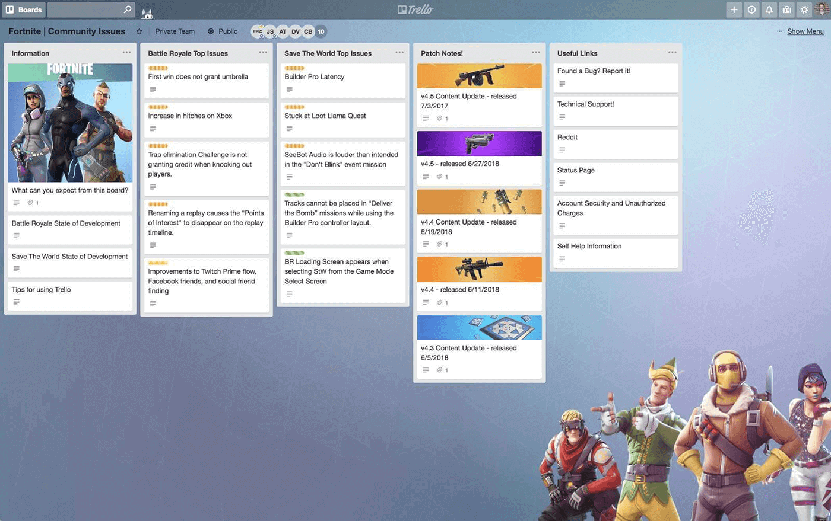Open the Status Page card
Viewport: 831px width, 521px height.
[x=616, y=178]
